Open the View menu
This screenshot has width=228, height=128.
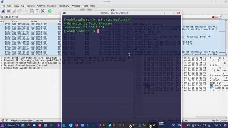tap(16, 6)
